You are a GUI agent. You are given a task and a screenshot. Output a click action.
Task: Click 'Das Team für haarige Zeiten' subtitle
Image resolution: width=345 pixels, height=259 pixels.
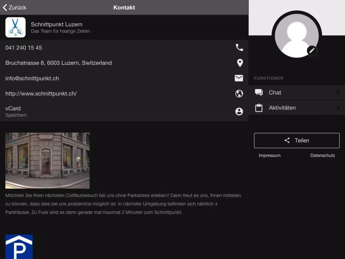[x=60, y=31]
